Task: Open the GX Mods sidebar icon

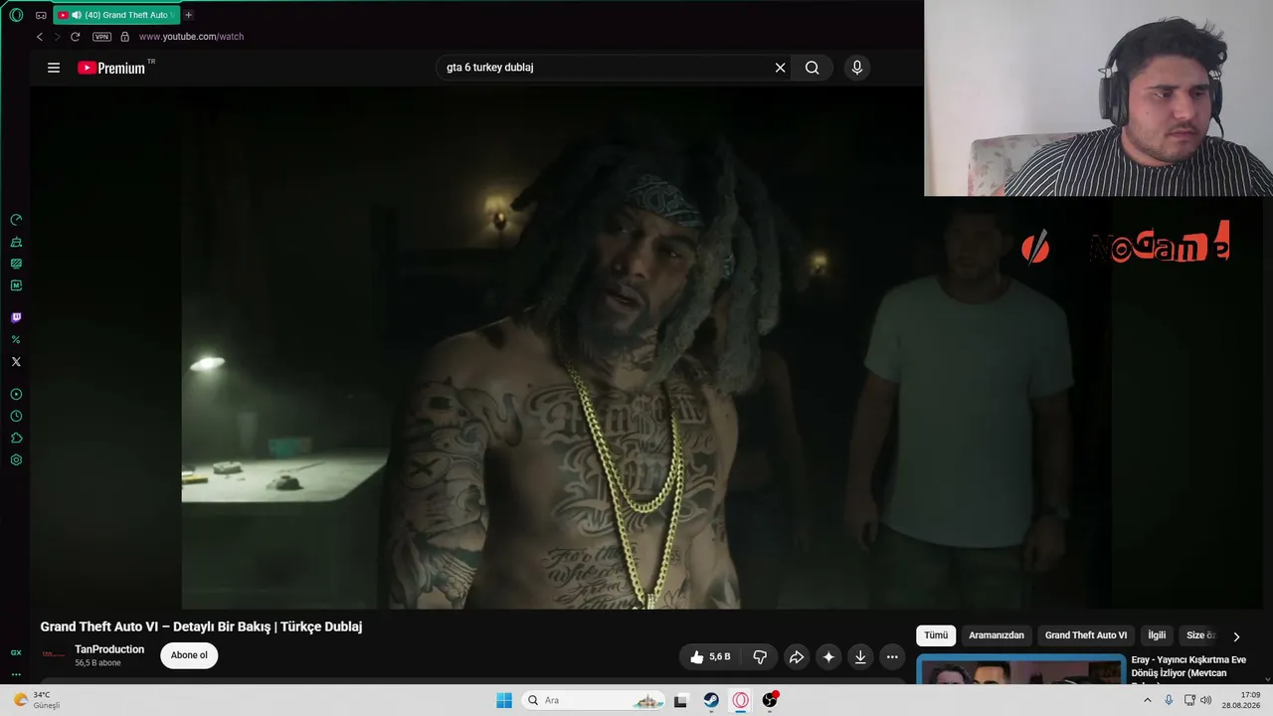Action: coord(16,264)
